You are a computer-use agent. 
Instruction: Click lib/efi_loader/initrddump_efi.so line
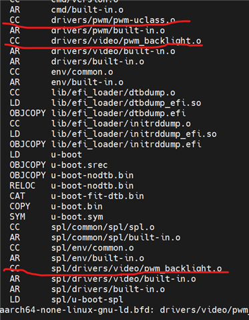pos(113,134)
